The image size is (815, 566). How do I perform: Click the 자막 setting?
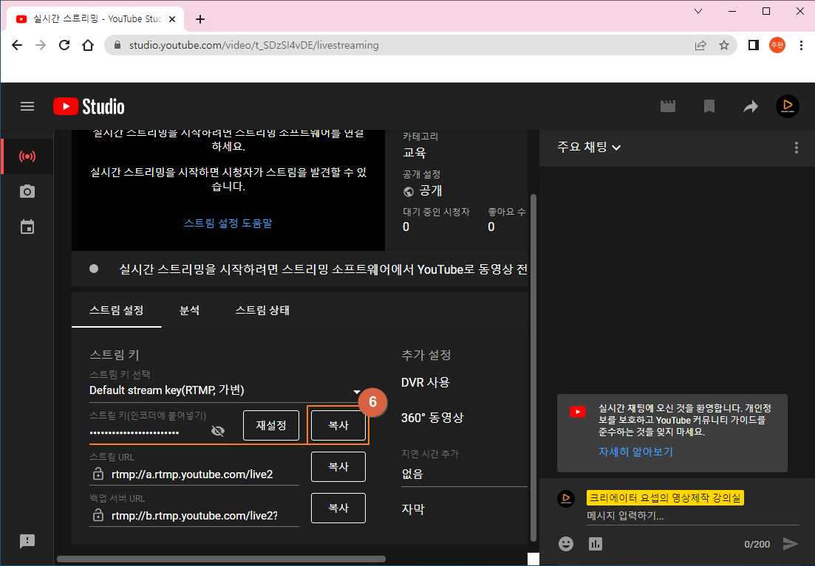click(x=413, y=509)
